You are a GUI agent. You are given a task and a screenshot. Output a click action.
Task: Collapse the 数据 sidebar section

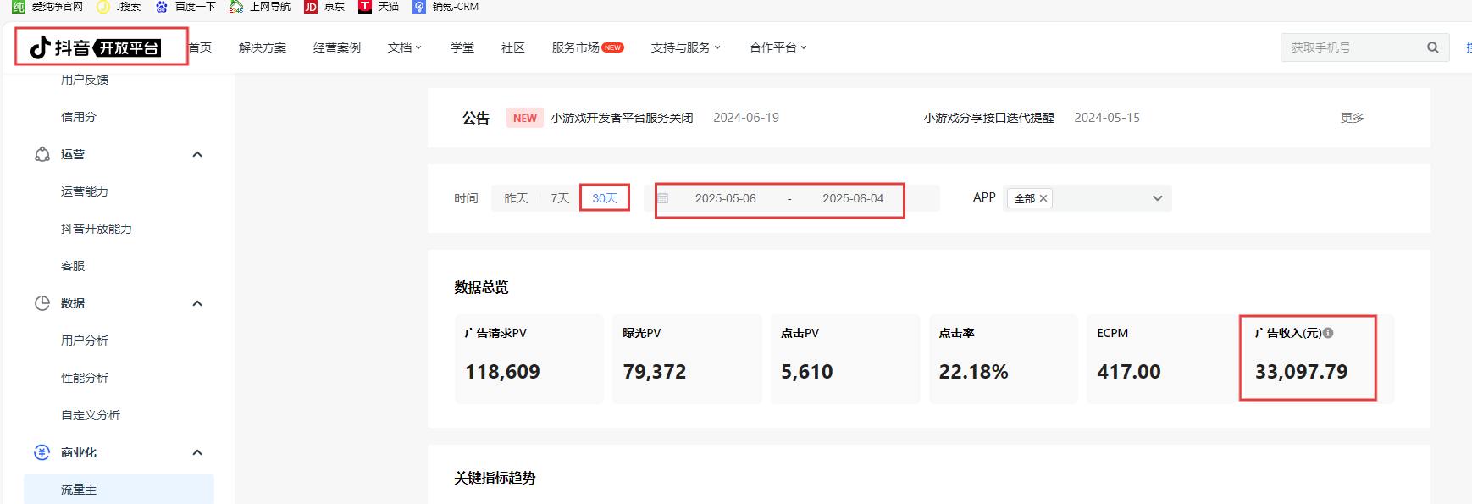(x=197, y=303)
